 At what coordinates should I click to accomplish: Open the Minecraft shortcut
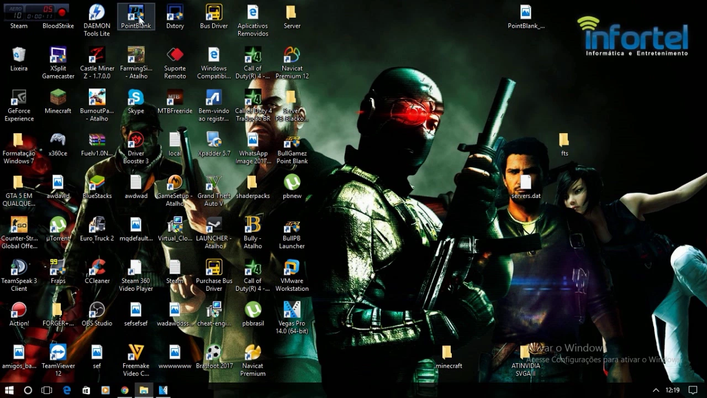(x=58, y=102)
